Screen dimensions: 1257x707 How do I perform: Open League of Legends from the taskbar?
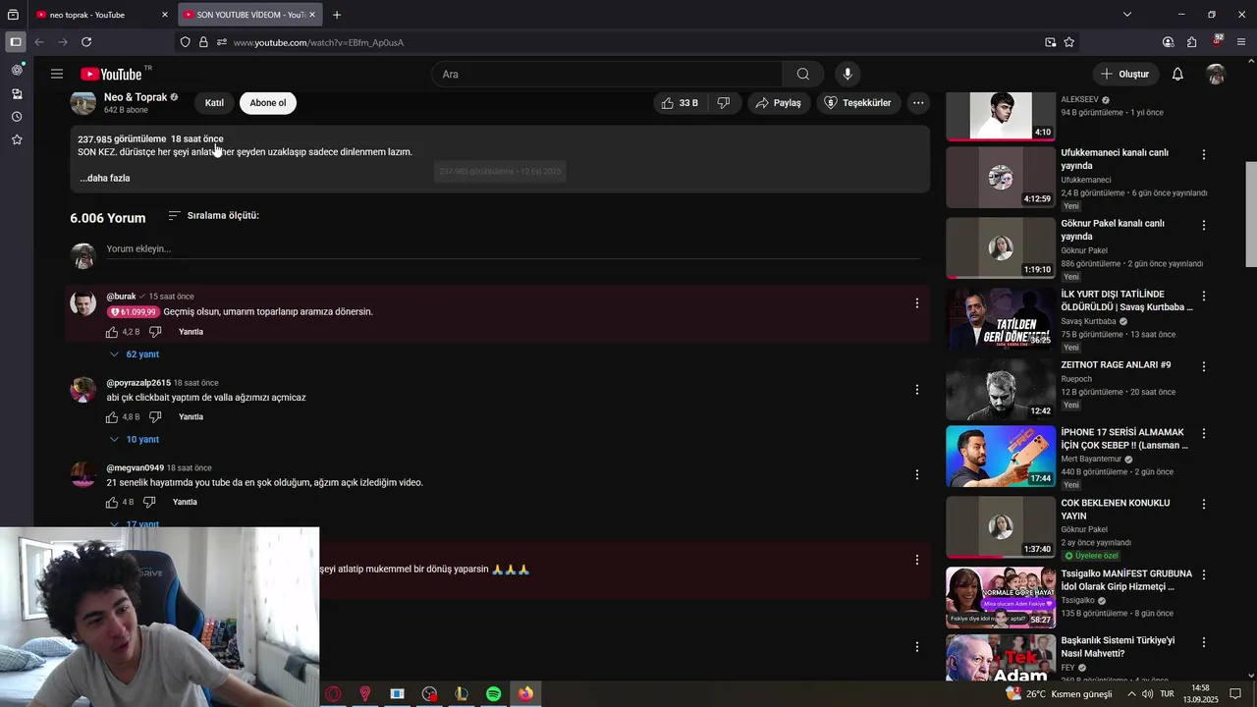(462, 694)
